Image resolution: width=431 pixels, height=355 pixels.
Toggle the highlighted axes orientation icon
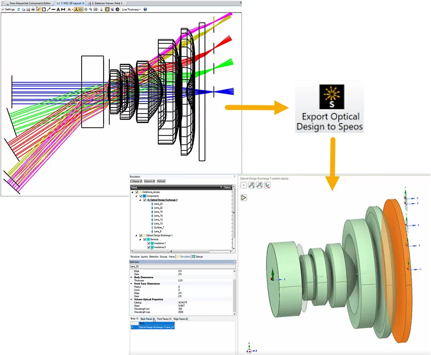pos(76,9)
